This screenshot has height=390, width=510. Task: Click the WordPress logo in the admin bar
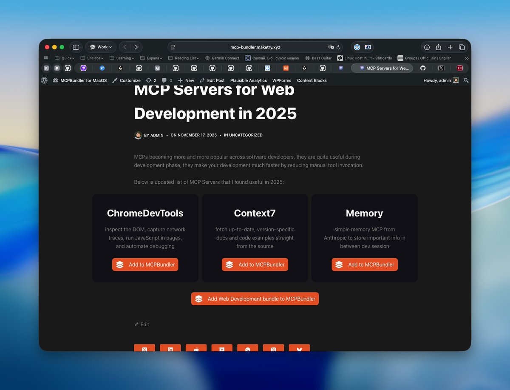point(44,80)
